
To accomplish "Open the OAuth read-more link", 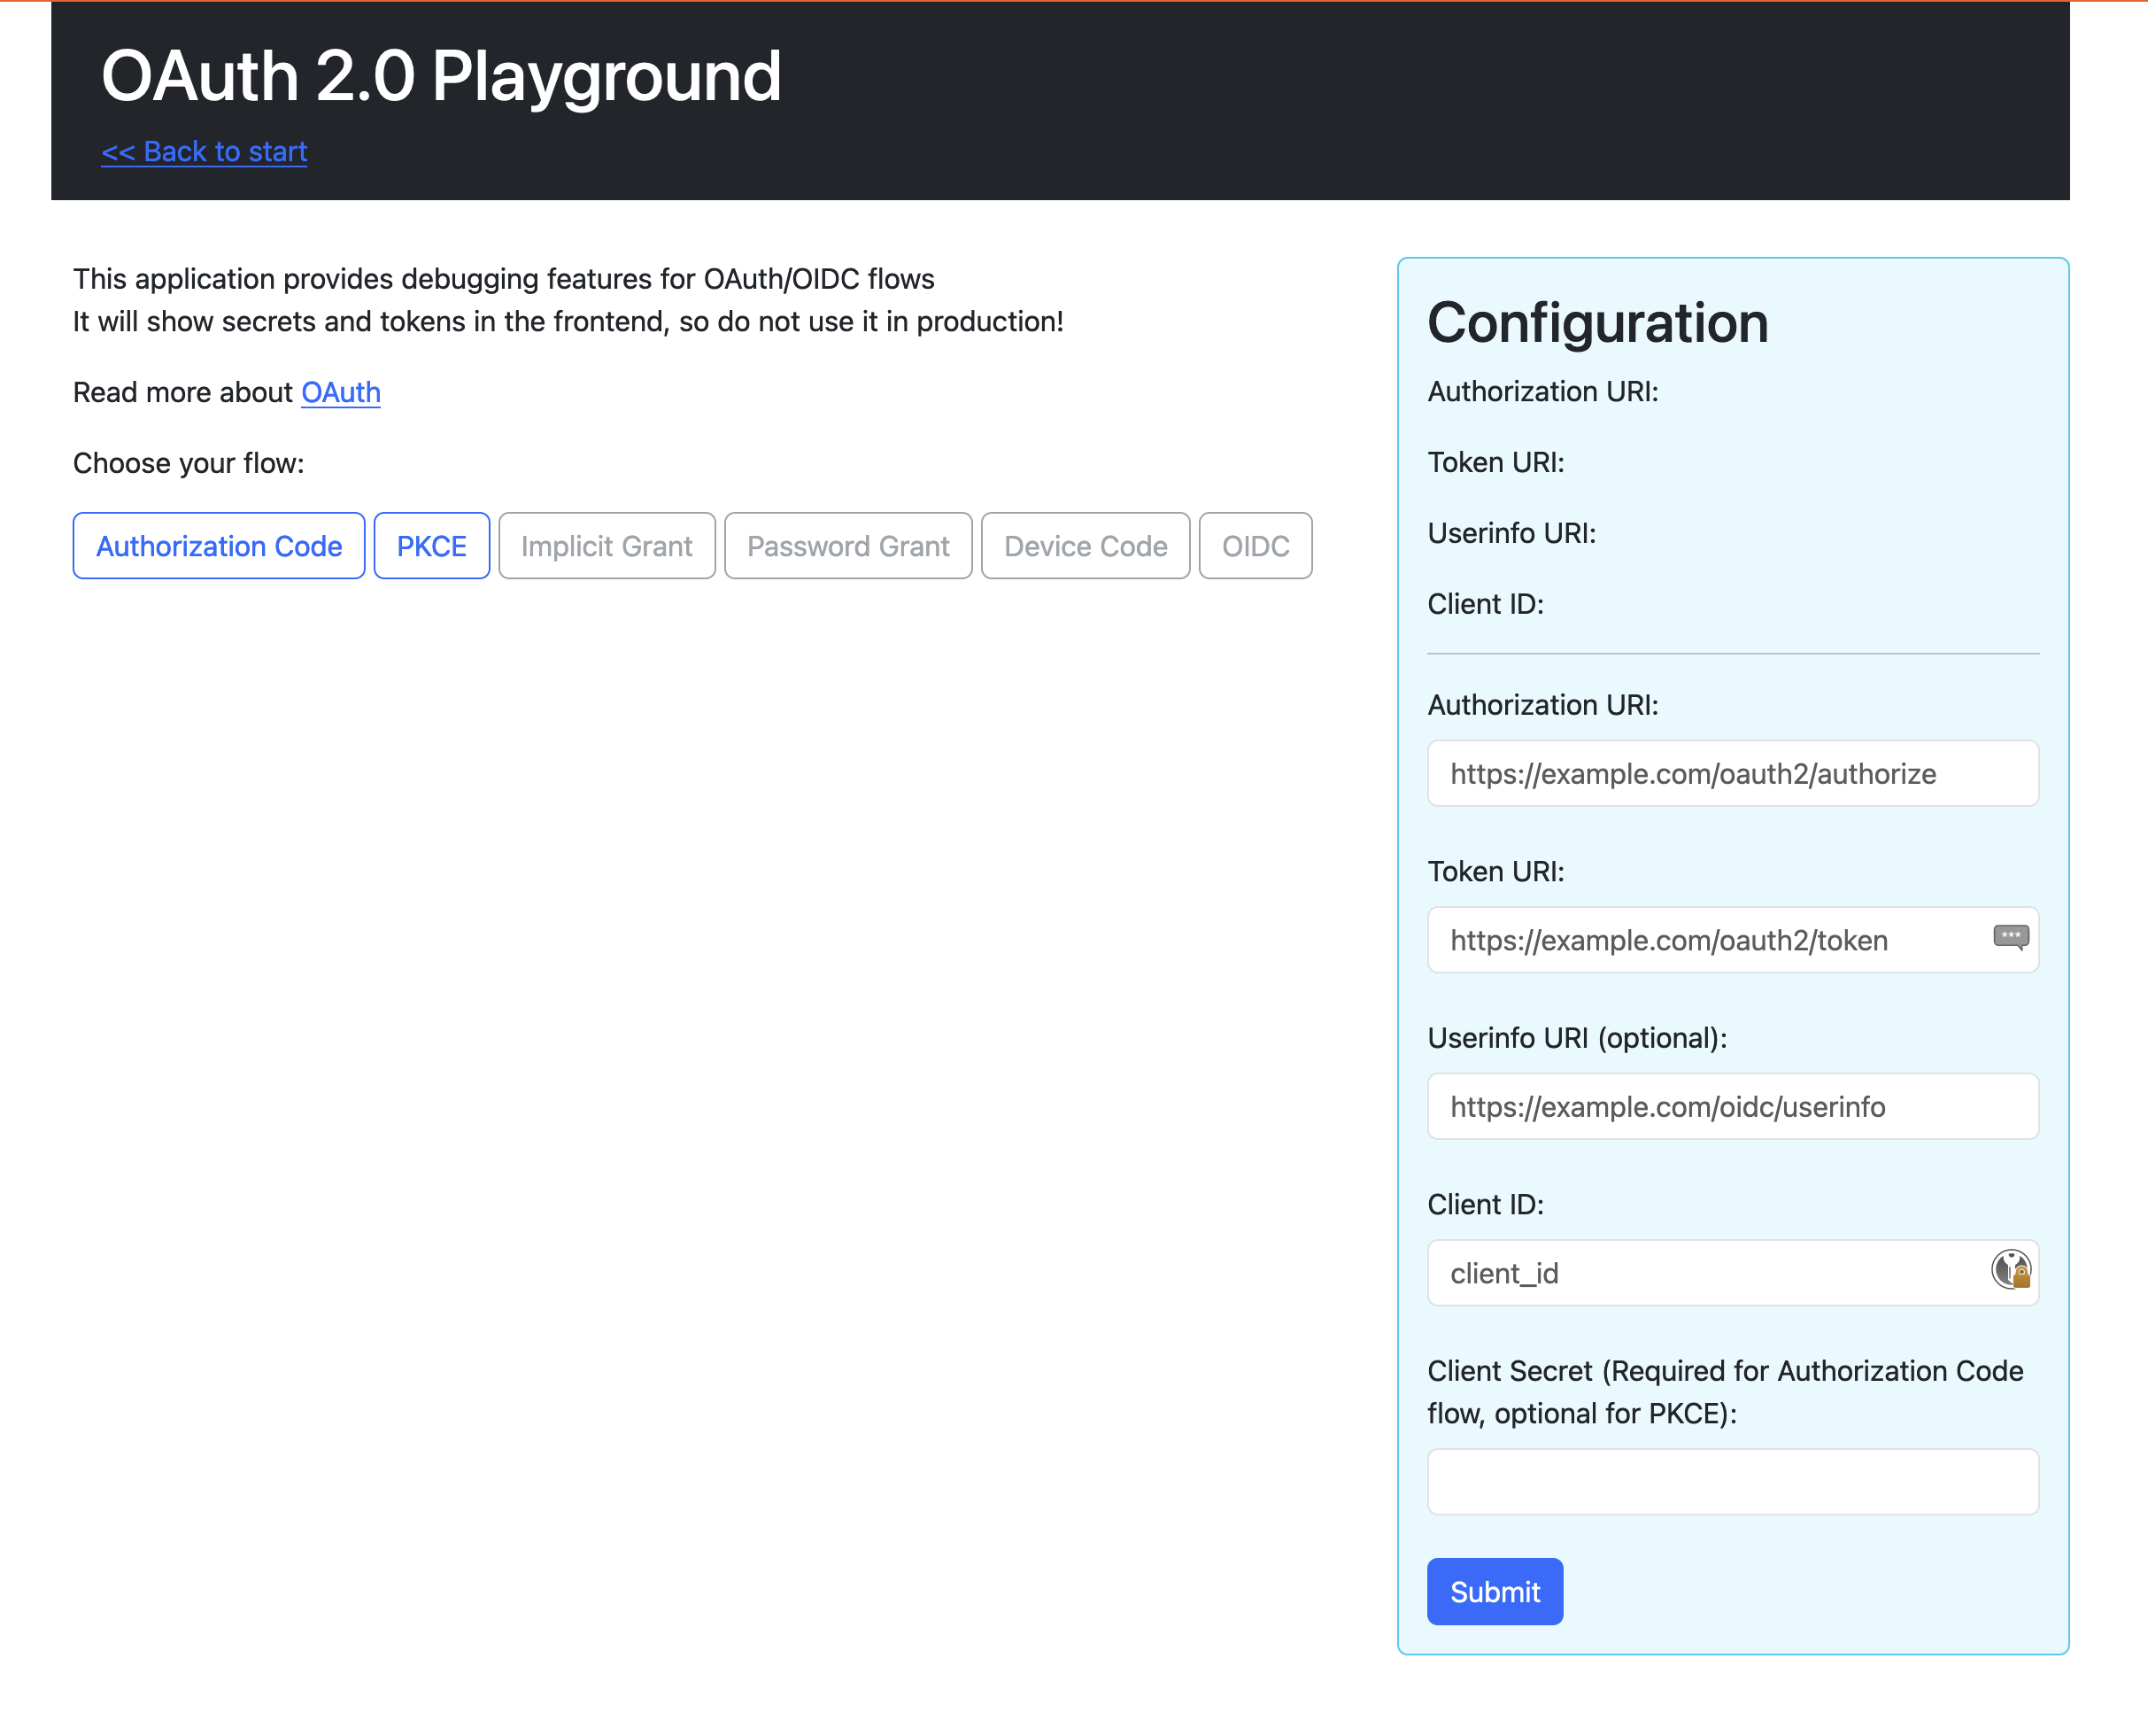I will click(x=341, y=392).
